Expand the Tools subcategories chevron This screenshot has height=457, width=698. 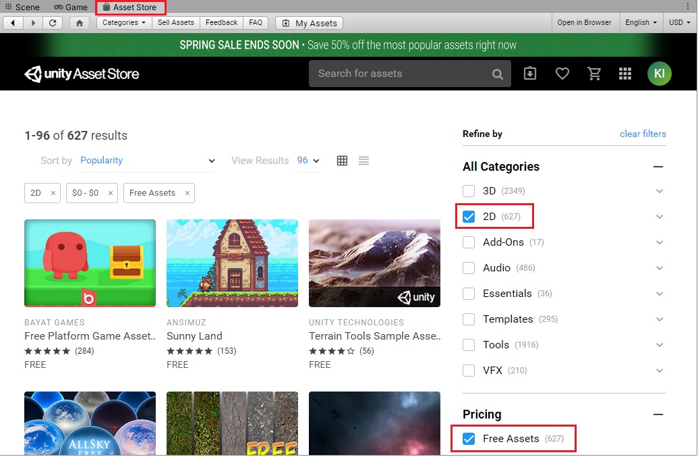point(660,345)
